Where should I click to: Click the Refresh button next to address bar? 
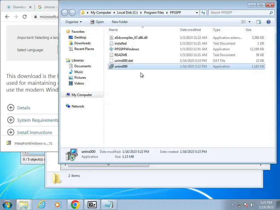pos(203,13)
